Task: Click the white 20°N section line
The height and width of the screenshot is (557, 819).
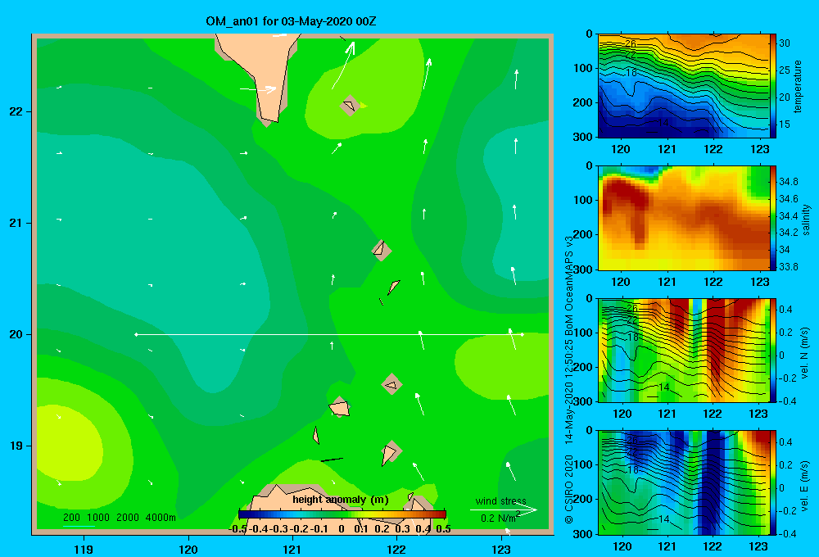Action: tap(329, 334)
